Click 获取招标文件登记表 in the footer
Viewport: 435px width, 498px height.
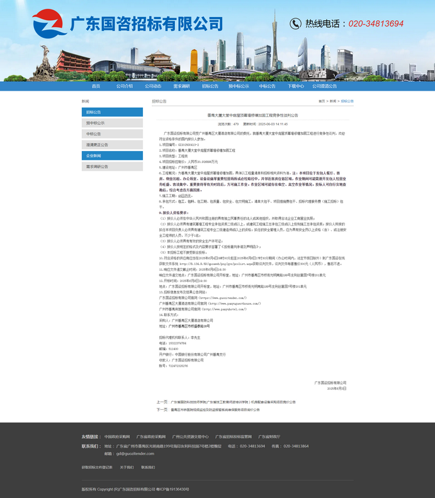pos(97,468)
